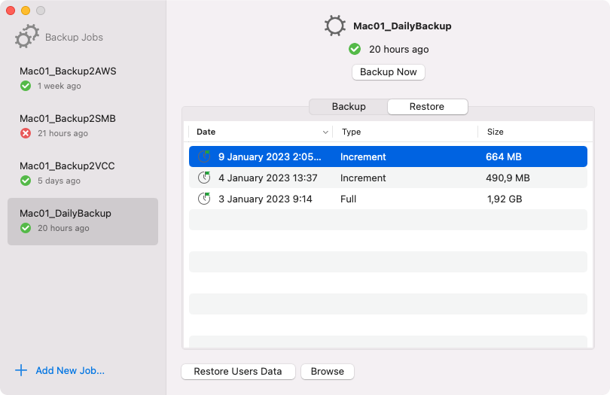Click the gear icon beside Mac01_DailyBackup title

tap(335, 26)
